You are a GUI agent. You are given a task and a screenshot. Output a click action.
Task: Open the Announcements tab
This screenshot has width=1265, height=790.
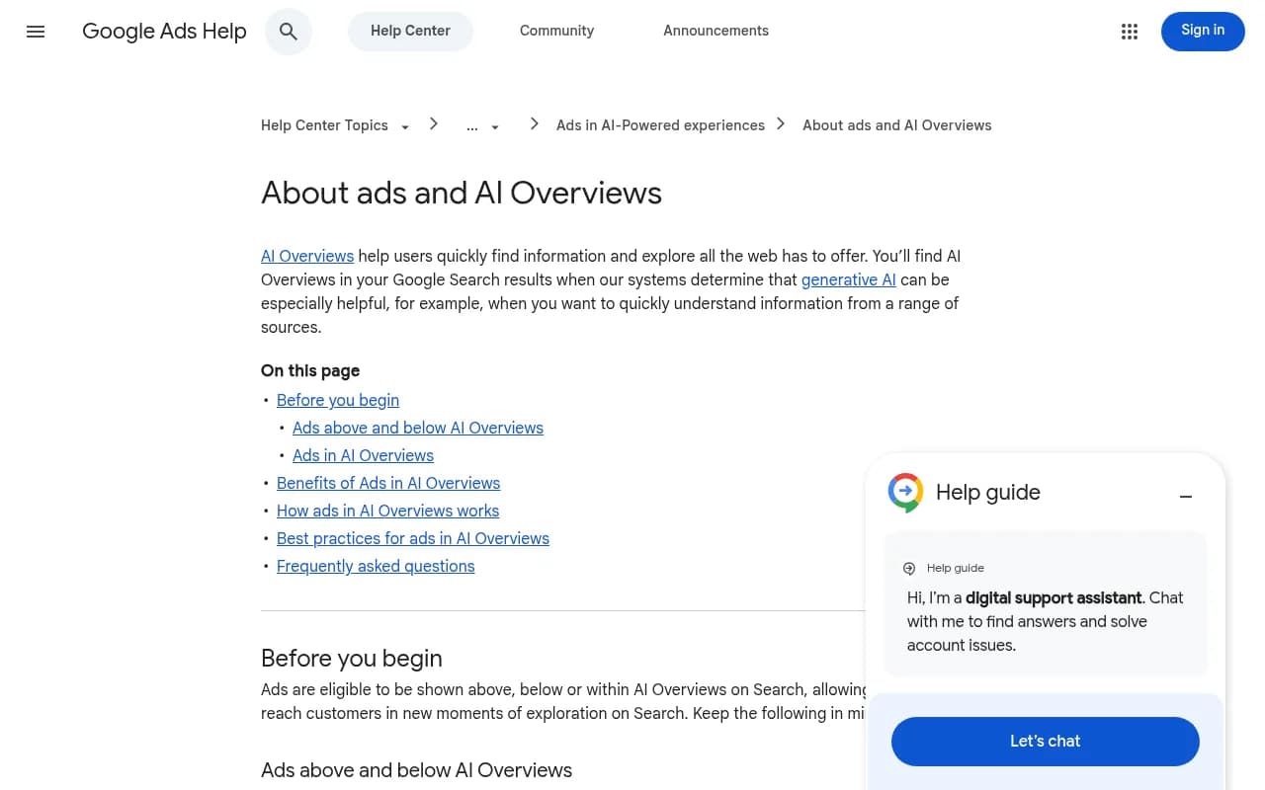pos(716,31)
